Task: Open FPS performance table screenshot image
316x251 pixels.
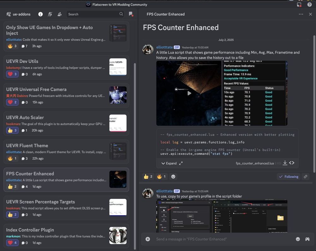Action: coord(255,93)
